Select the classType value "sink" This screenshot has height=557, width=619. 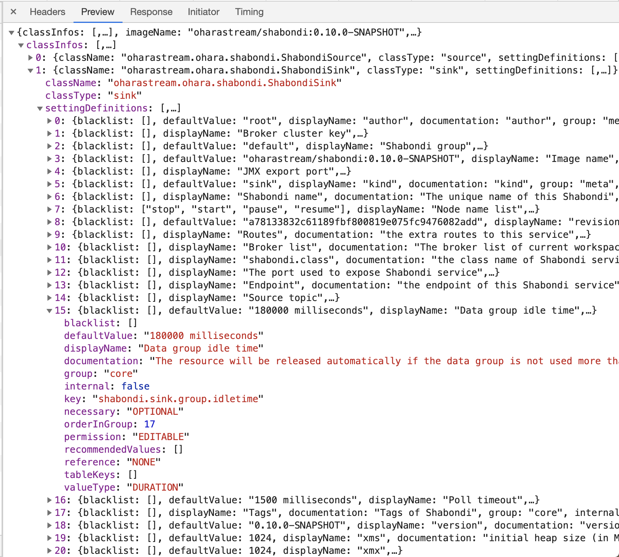[125, 96]
